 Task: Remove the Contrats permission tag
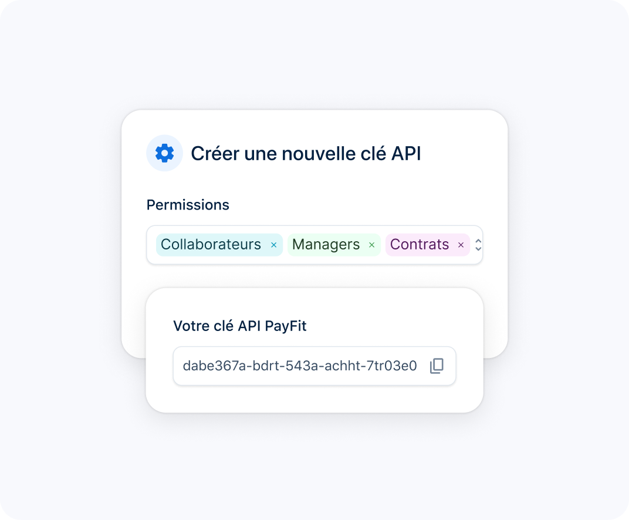pos(461,245)
